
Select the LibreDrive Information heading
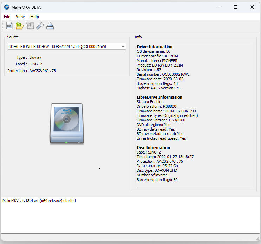coord(159,97)
